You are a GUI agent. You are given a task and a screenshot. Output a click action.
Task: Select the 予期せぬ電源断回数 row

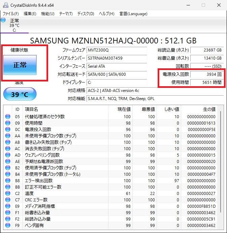click(x=110, y=161)
